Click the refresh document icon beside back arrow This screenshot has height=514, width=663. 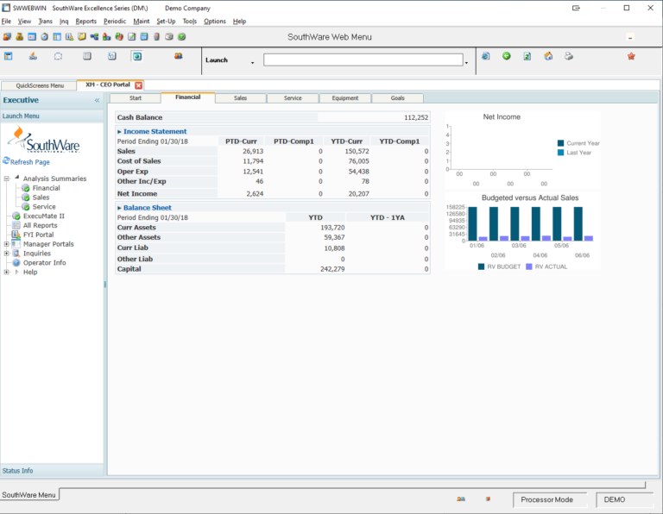[527, 56]
